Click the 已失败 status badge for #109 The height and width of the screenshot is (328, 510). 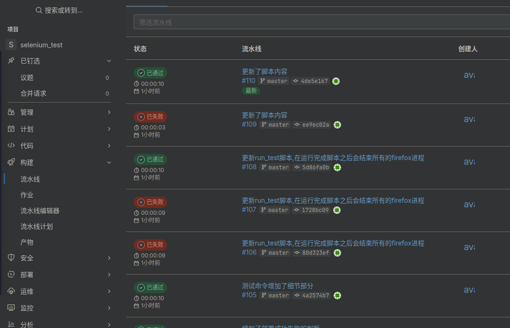coord(150,117)
